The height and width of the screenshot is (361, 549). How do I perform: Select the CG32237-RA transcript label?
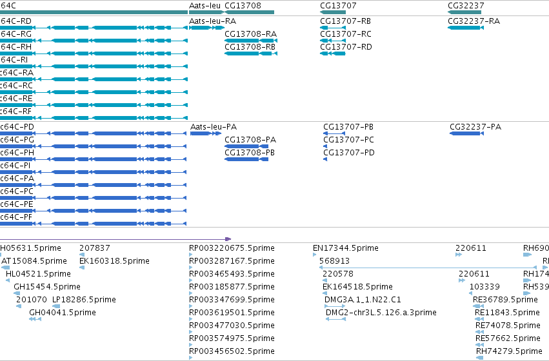click(x=474, y=21)
